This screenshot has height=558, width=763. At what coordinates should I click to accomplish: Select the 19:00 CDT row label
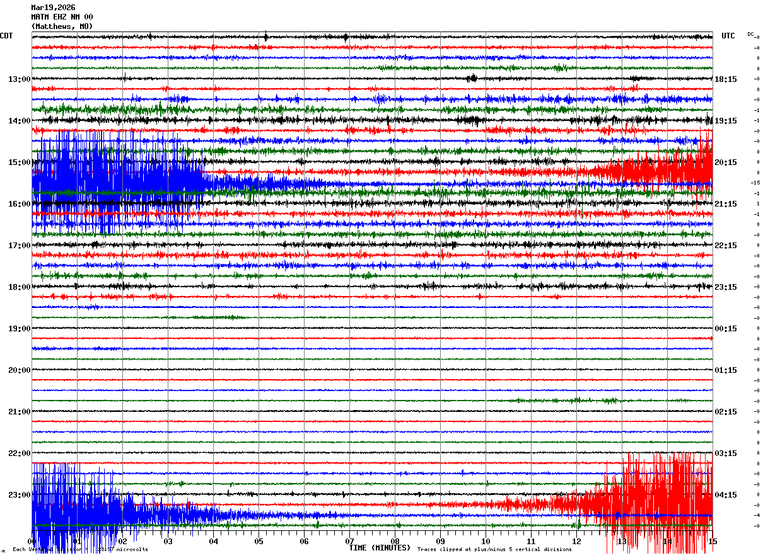20,328
